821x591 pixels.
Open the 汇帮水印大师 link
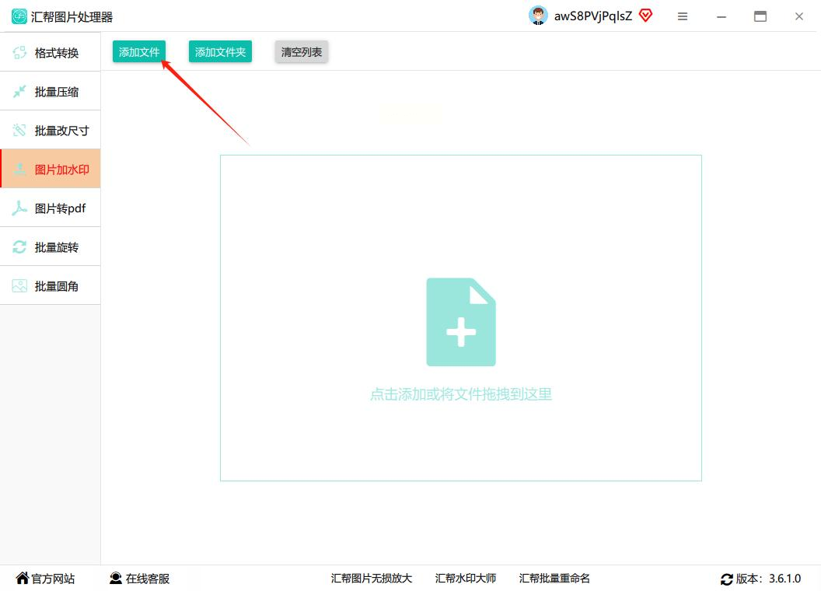pyautogui.click(x=466, y=579)
